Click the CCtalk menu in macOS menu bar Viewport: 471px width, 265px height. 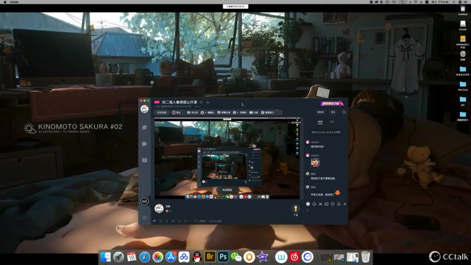14,2
